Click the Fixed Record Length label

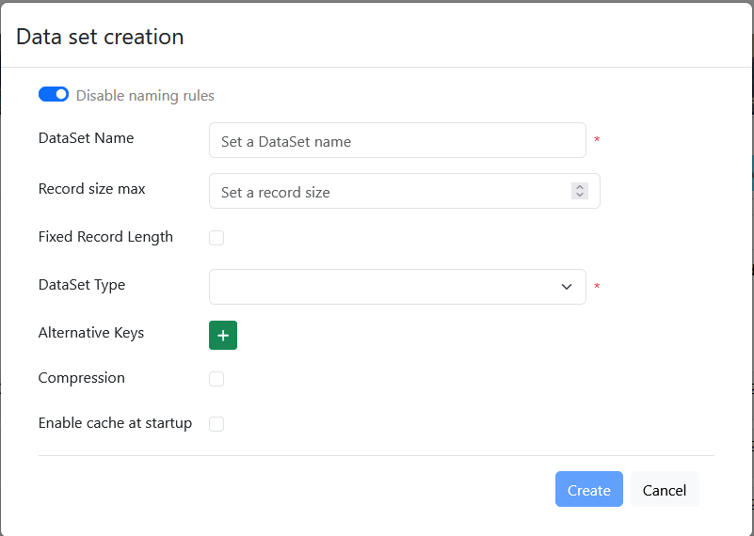(105, 237)
